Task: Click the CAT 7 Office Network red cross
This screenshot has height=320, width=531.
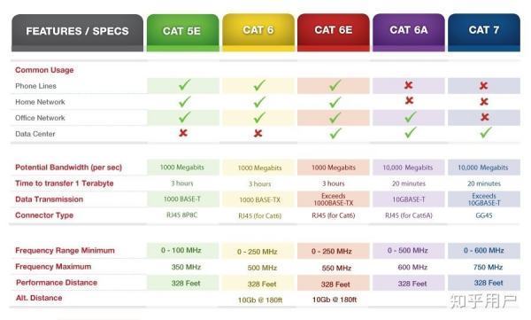Action: pos(485,117)
